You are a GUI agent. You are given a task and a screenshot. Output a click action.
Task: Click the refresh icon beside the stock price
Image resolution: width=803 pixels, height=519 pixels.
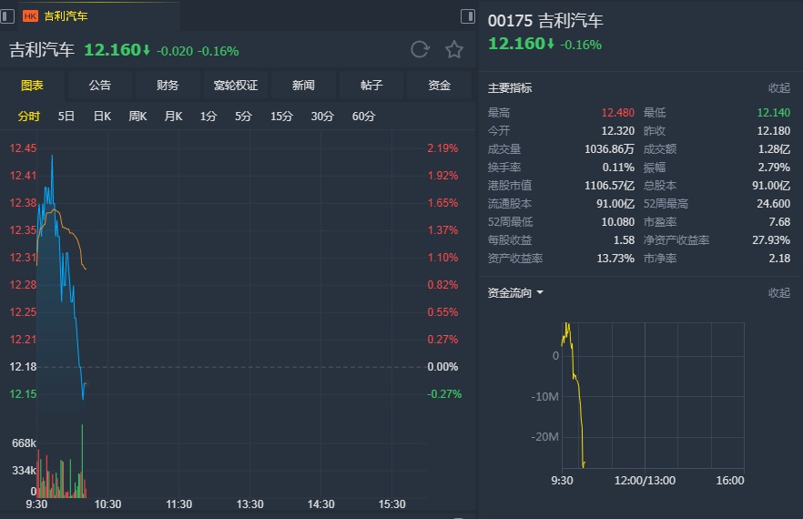pos(420,49)
